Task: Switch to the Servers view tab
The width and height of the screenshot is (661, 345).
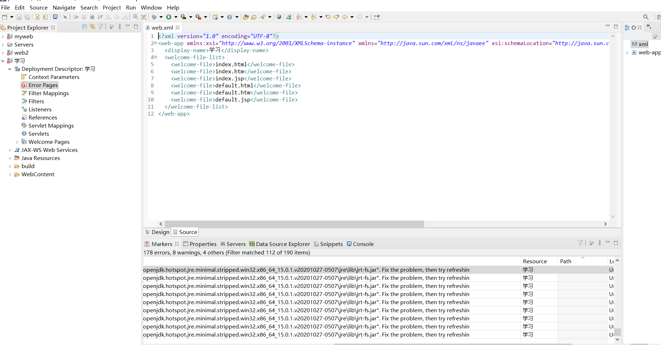Action: pos(233,244)
